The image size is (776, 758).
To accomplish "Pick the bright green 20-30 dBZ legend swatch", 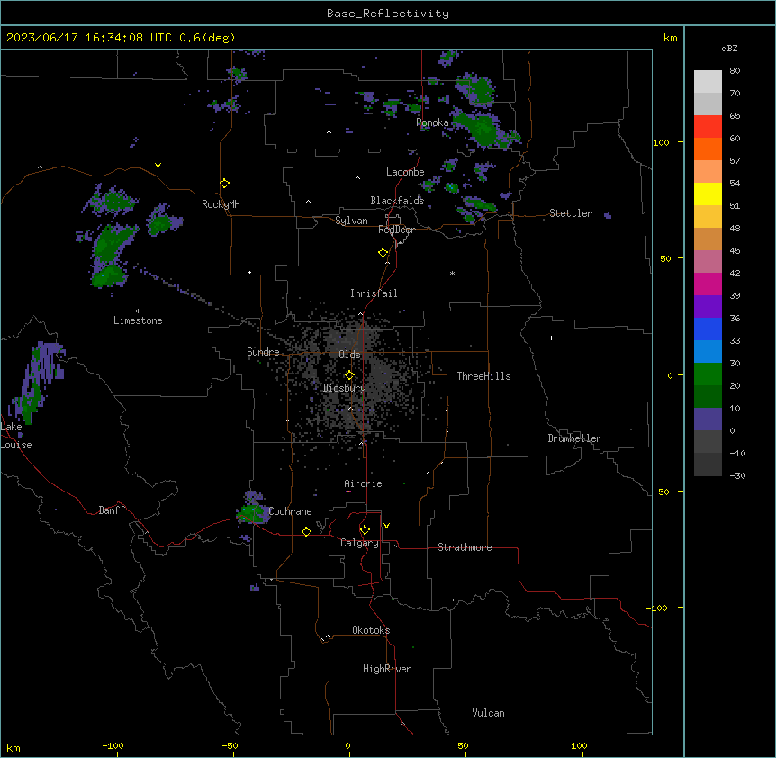I will click(708, 374).
